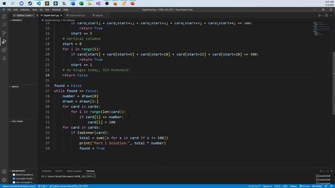Open the Source Control view
Screen dimensions: 335x188
coord(4,33)
